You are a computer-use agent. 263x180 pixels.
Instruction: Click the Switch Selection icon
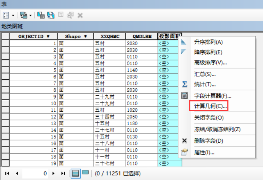tap(51, 15)
